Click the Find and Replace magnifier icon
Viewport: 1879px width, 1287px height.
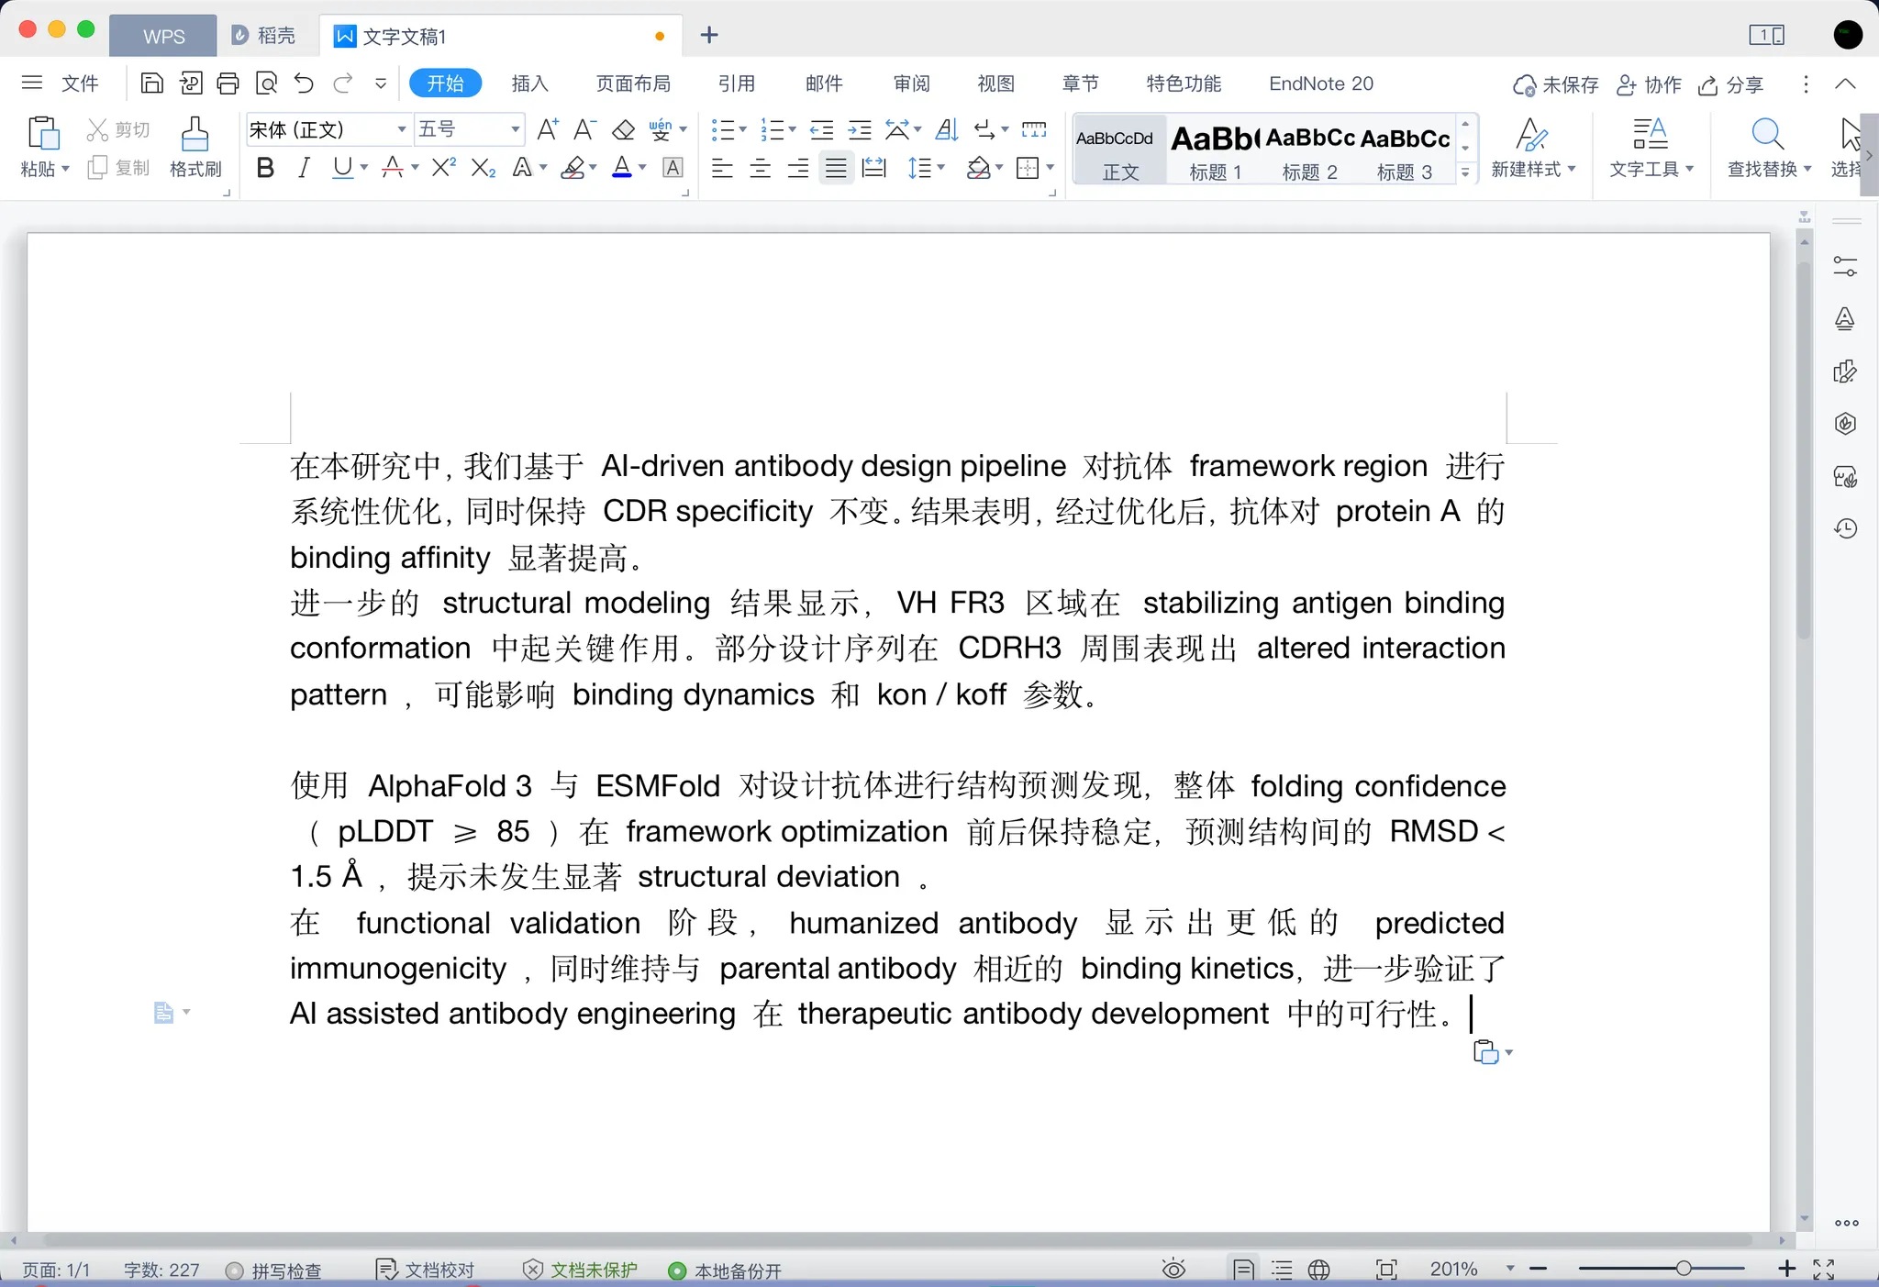(1766, 135)
